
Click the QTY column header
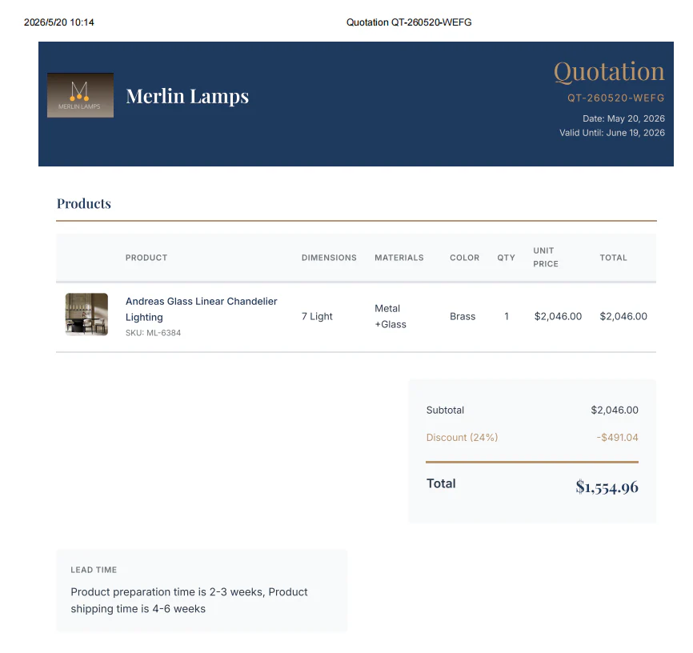tap(506, 258)
